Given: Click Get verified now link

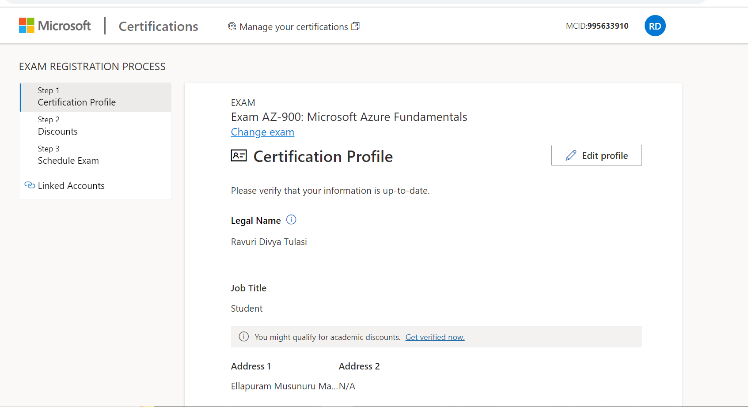Looking at the screenshot, I should click(x=435, y=337).
